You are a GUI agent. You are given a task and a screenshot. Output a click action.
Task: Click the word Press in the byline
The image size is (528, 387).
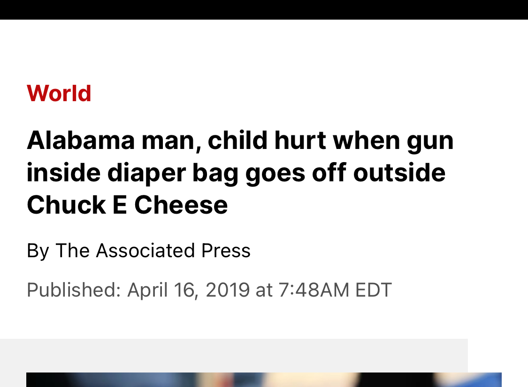pos(226,251)
